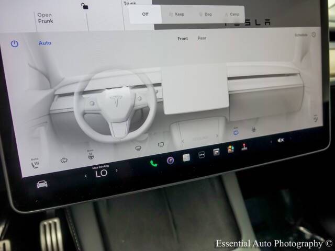
Task: Tap Open Frunk
Action: [46, 18]
